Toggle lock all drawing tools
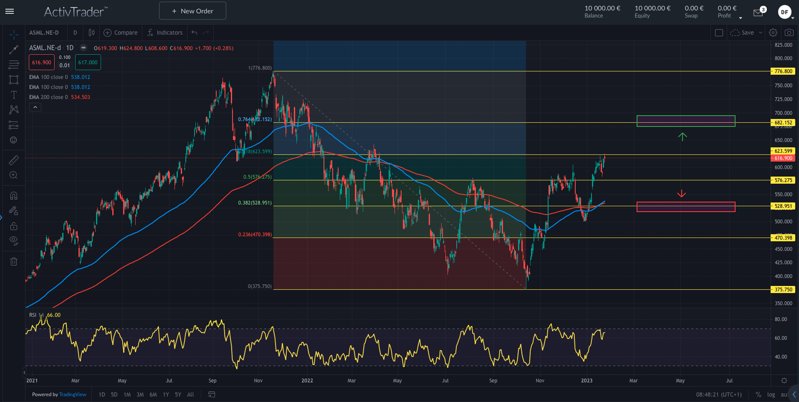 (14, 226)
